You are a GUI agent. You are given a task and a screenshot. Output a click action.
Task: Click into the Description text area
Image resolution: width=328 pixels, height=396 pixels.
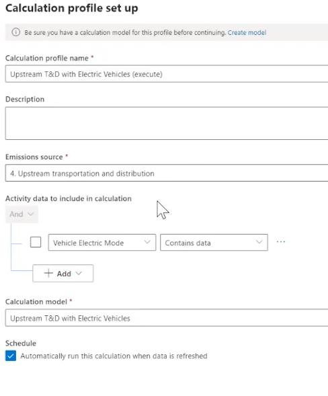pyautogui.click(x=167, y=123)
